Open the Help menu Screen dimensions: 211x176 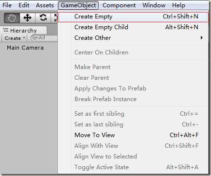pos(178,5)
